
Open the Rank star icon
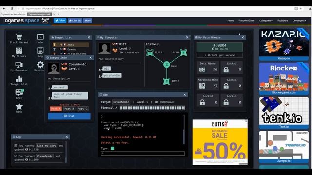coord(19,106)
